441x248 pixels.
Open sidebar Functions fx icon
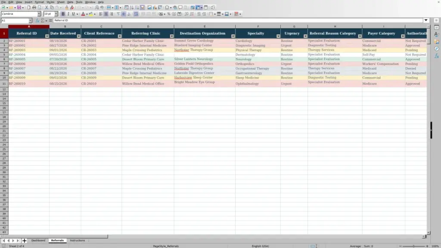point(437,56)
